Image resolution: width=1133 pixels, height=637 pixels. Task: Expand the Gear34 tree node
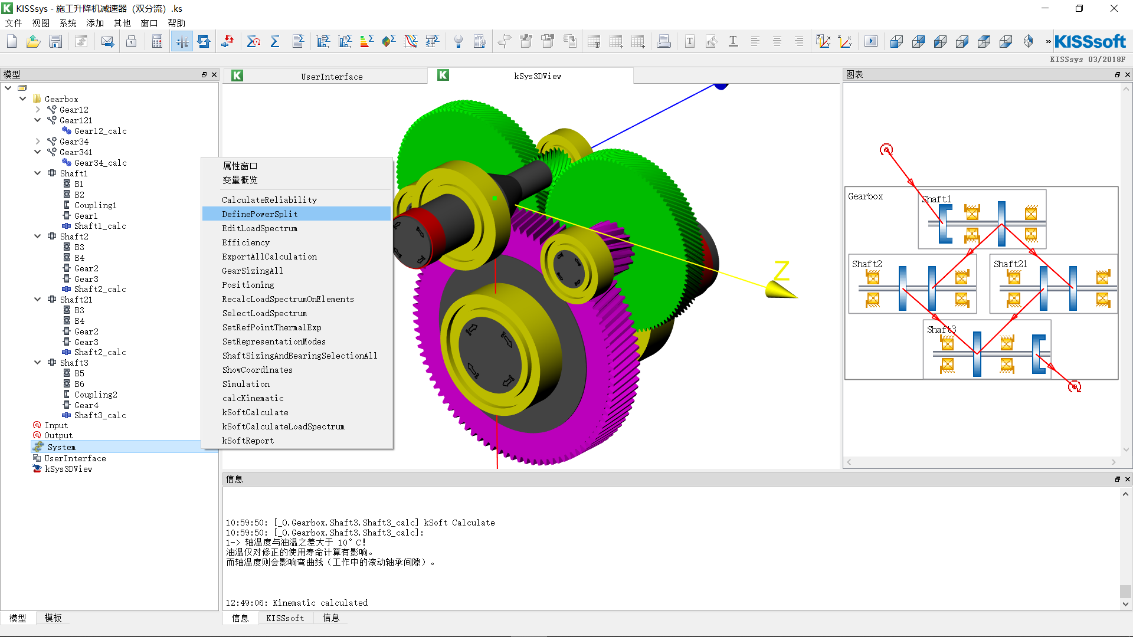click(x=38, y=141)
